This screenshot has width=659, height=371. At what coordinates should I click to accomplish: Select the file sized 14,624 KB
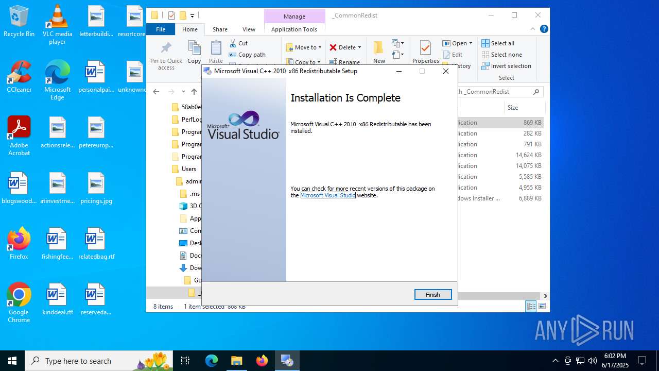(x=500, y=155)
